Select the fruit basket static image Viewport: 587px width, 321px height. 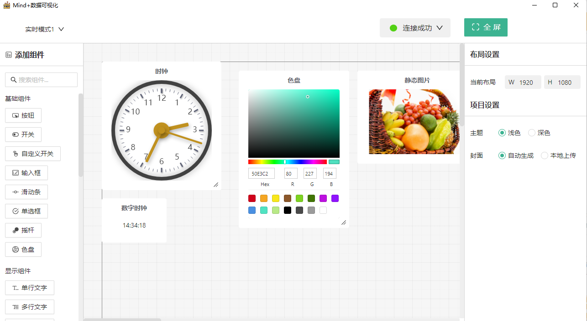414,122
